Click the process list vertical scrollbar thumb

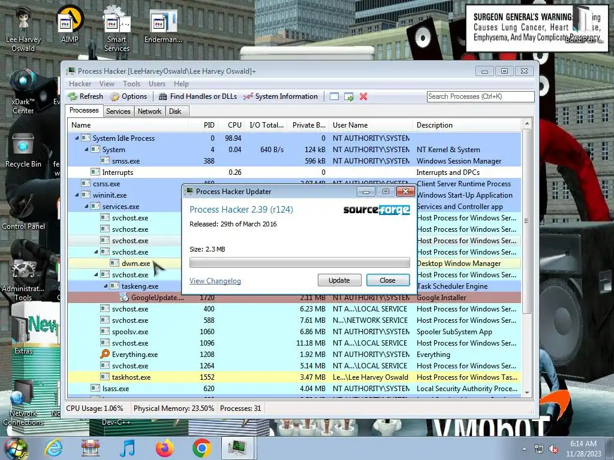point(526,221)
